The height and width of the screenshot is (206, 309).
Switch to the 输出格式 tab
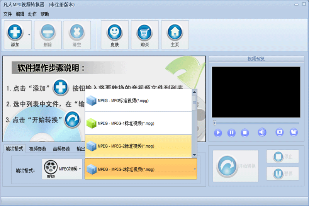coord(14,148)
